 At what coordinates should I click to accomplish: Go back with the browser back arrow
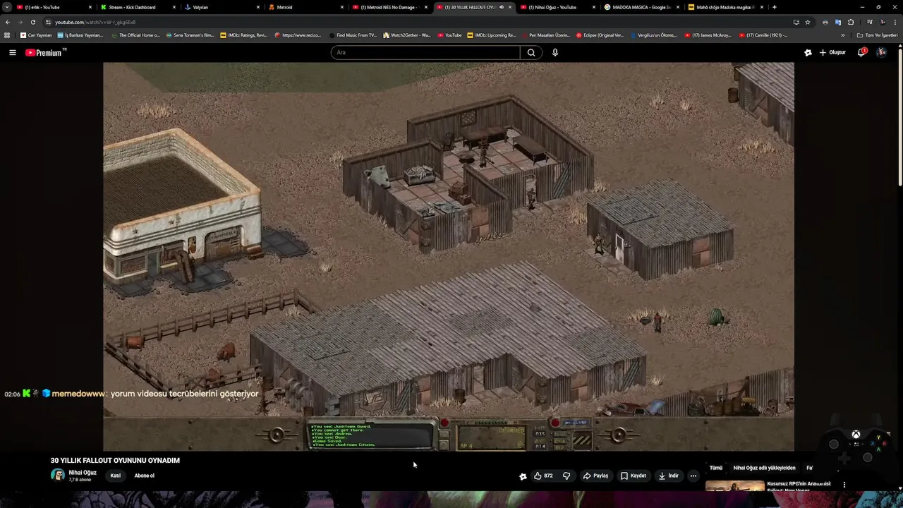pos(7,22)
